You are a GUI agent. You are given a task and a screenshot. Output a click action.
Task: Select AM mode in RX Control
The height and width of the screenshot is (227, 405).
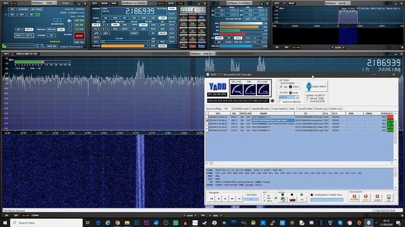click(106, 18)
